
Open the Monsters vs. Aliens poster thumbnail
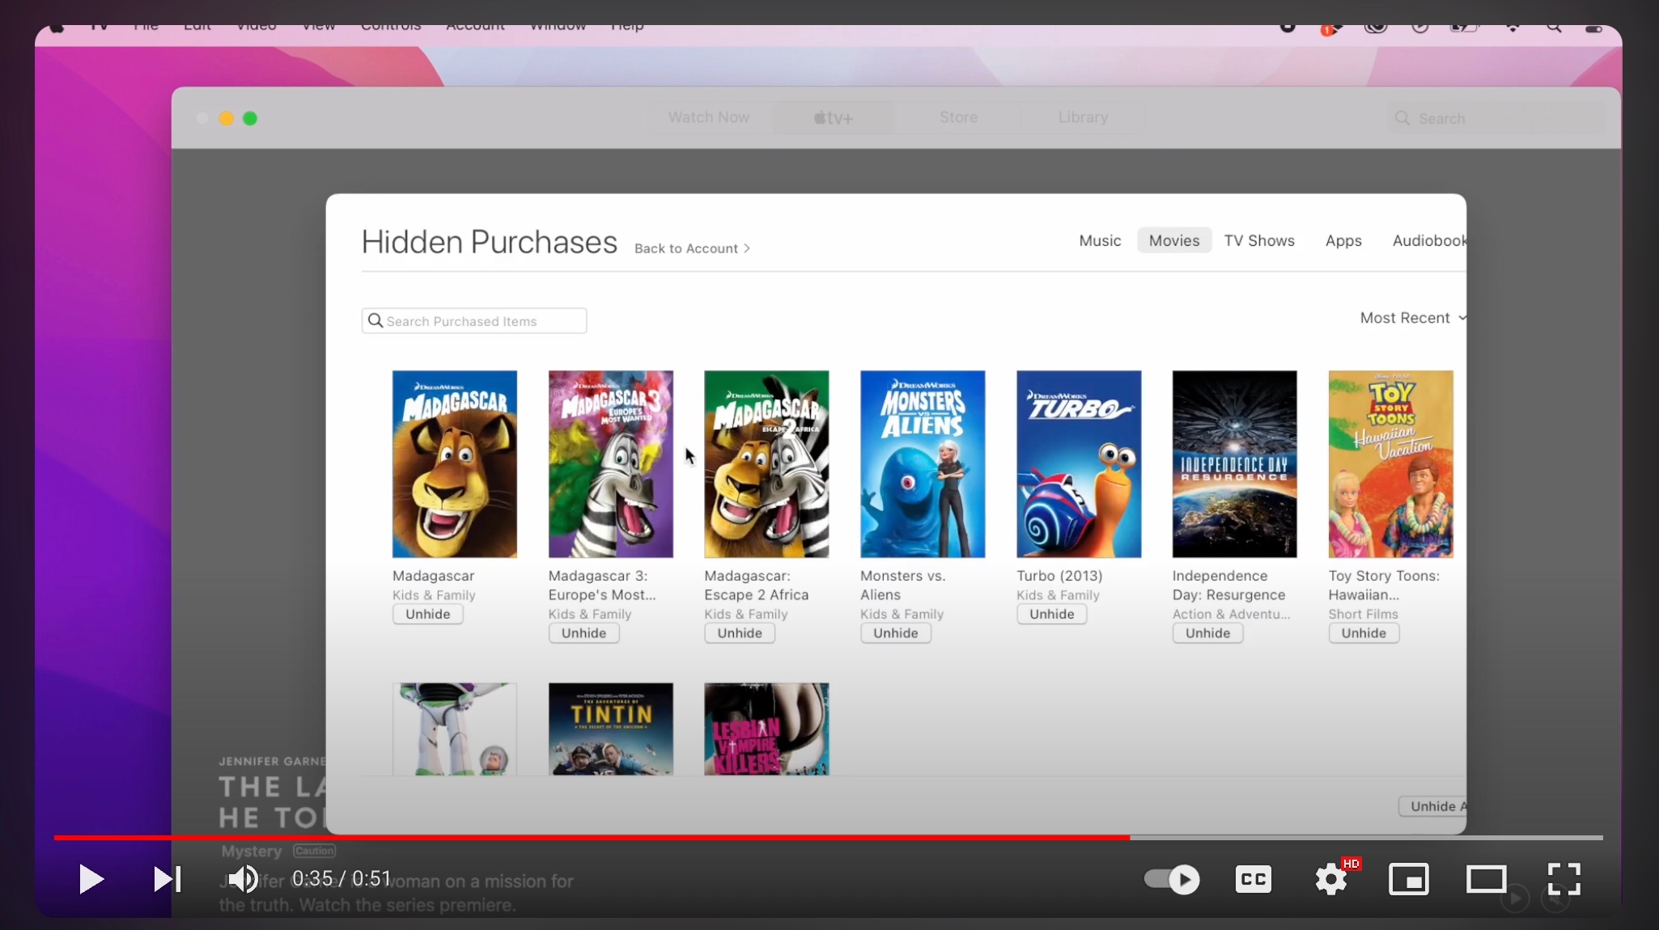pyautogui.click(x=922, y=464)
